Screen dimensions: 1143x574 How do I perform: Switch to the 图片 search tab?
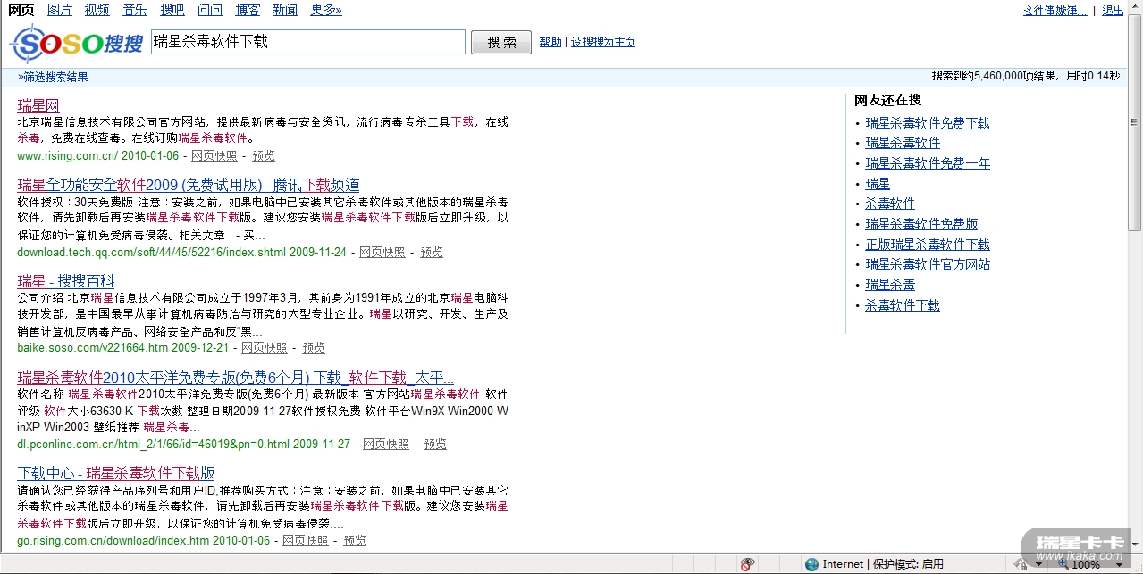(60, 10)
